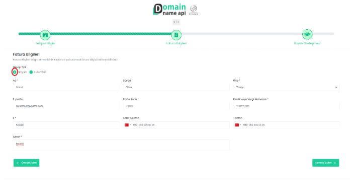Open Telefon field country flag selector
The height and width of the screenshot is (195, 356).
238,125
